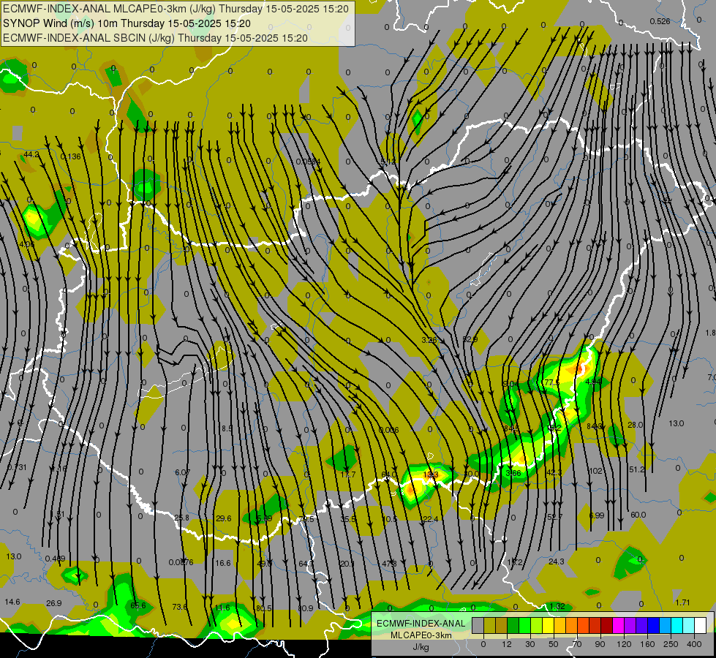Click the '50' tick label on color scale

(554, 644)
